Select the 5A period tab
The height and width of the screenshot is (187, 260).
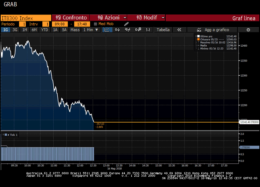64,30
